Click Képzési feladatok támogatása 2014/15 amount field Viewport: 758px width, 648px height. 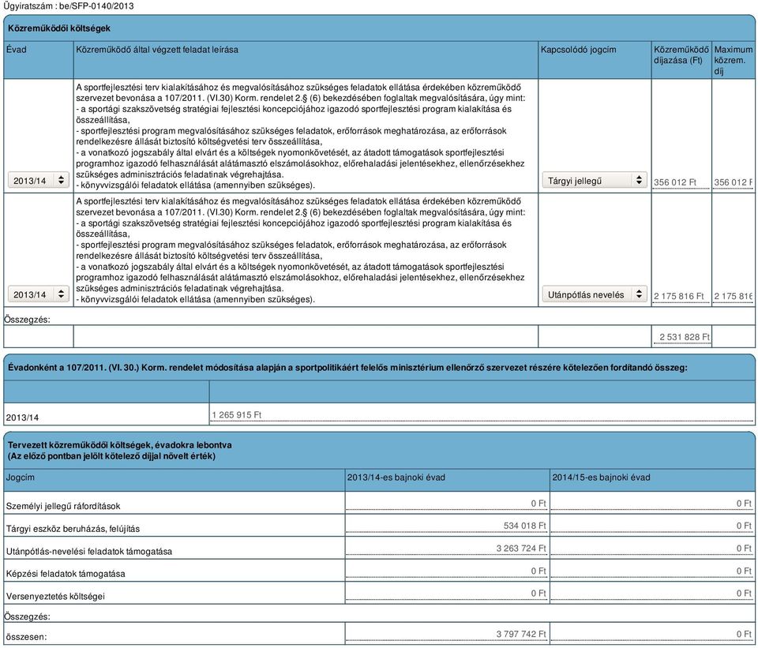(652, 571)
